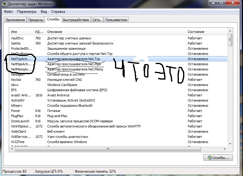
Task: Select the NetPipeActi... service row
Action: pos(118,64)
